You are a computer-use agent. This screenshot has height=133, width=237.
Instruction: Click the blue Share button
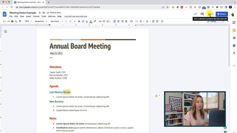(221, 14)
